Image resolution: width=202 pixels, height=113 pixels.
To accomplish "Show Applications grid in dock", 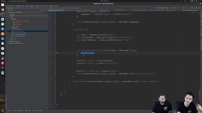I will (x=3, y=110).
